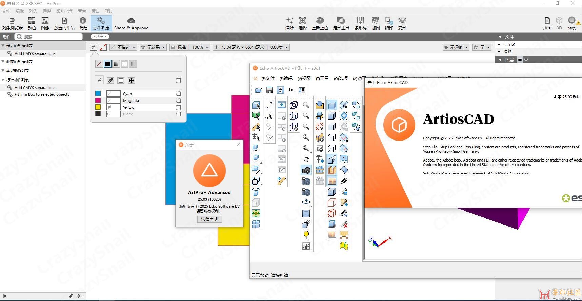Select the 定形工具 shape tool
Image resolution: width=582 pixels, height=301 pixels.
[341, 23]
